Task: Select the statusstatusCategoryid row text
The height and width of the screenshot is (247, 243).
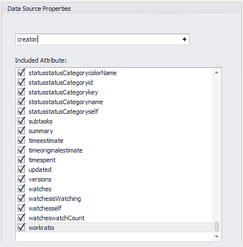Action: [x=61, y=83]
